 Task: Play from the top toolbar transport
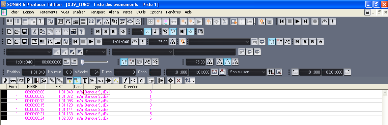click(x=298, y=22)
